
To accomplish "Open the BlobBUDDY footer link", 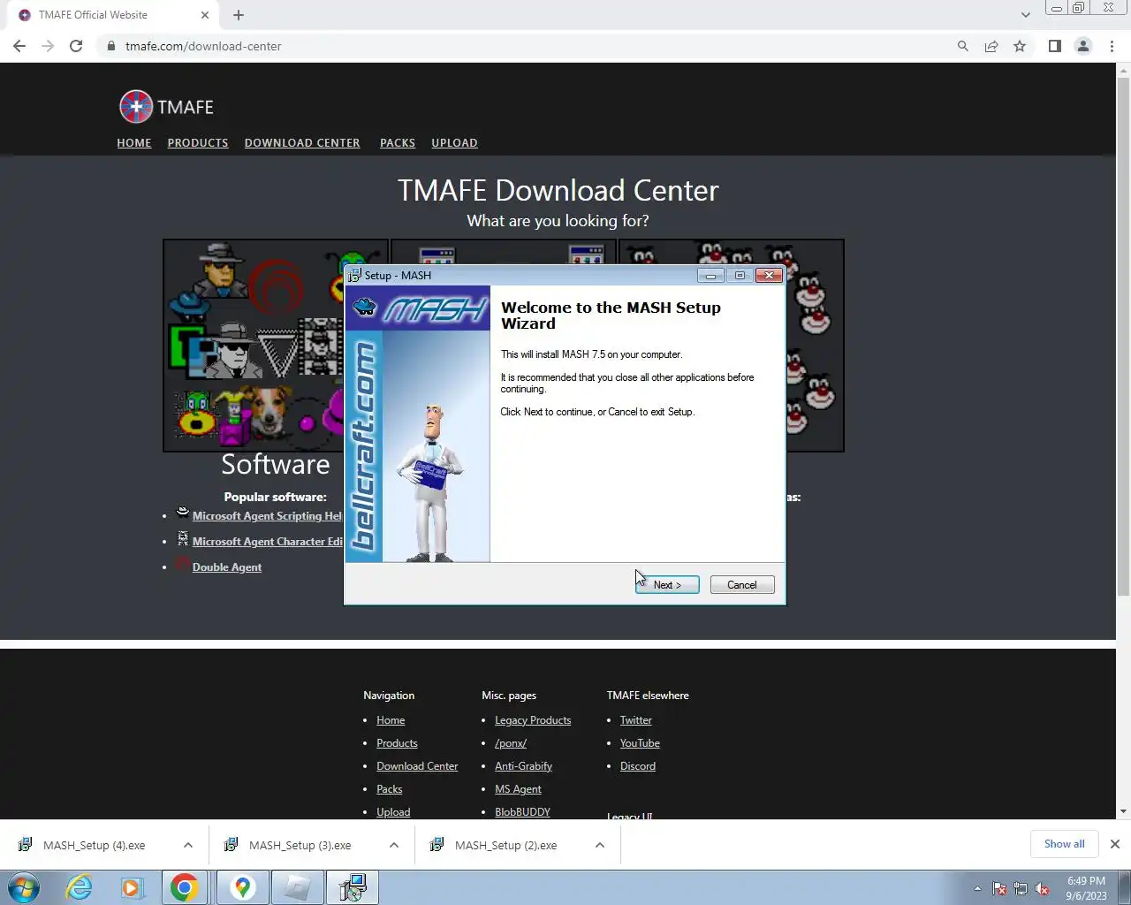I will pyautogui.click(x=522, y=812).
